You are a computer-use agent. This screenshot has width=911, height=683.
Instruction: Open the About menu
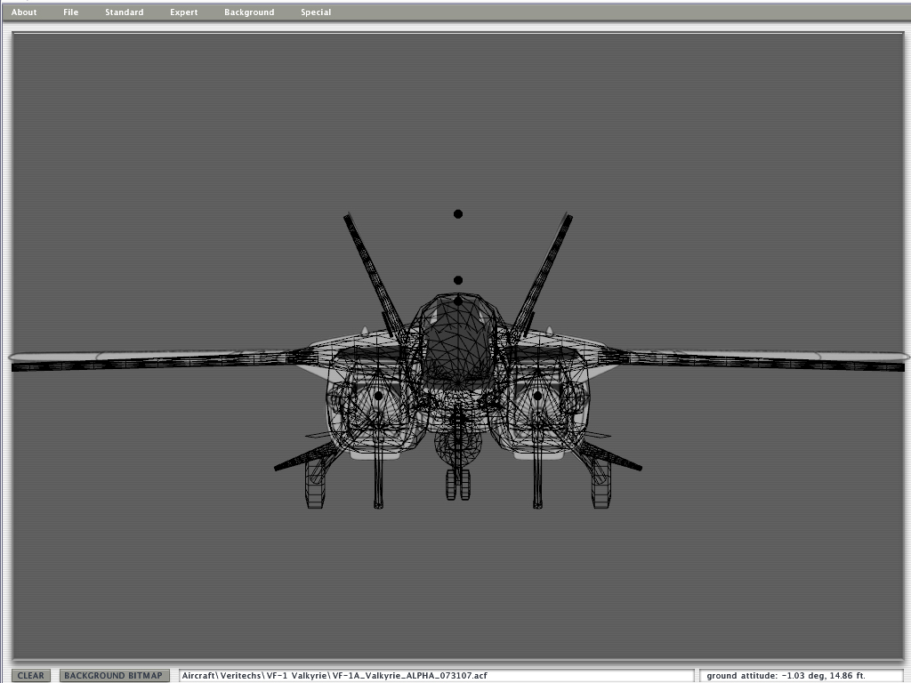tap(24, 12)
